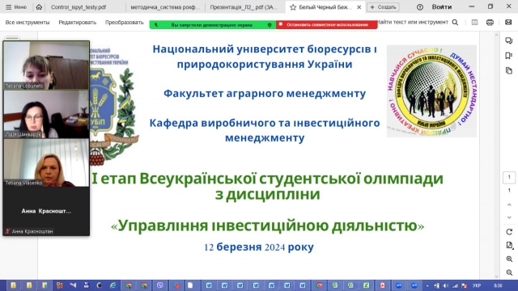Go to previous page with up chevron

tap(509, 205)
